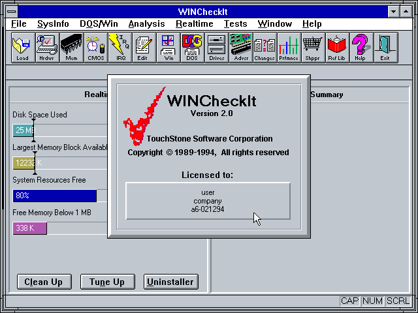Open the Analysis menu
This screenshot has width=418, height=313.
[x=146, y=24]
